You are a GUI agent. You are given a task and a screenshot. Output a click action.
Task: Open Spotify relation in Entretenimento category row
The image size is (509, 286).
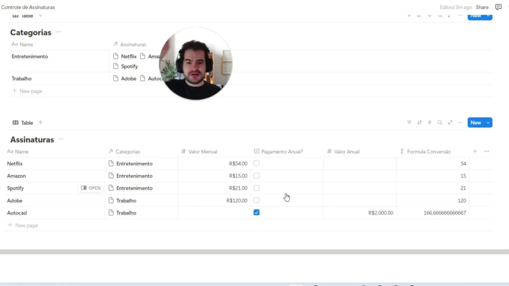point(126,66)
